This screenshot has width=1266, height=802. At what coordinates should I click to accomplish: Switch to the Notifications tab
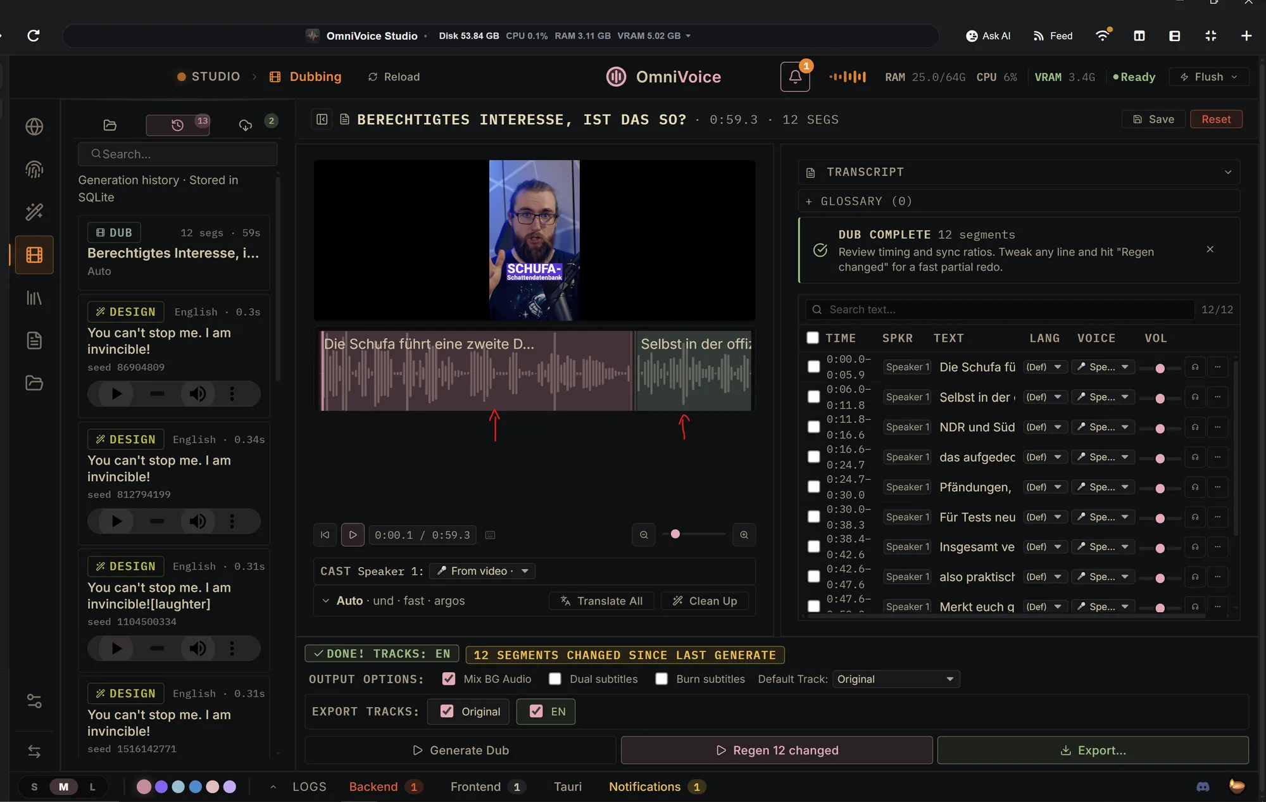tap(657, 787)
